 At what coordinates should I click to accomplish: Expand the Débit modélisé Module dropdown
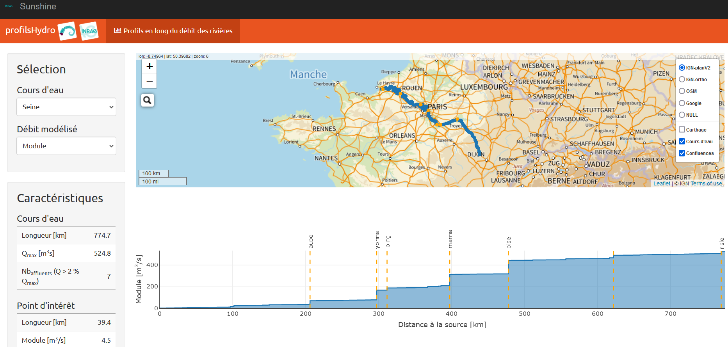pos(66,146)
